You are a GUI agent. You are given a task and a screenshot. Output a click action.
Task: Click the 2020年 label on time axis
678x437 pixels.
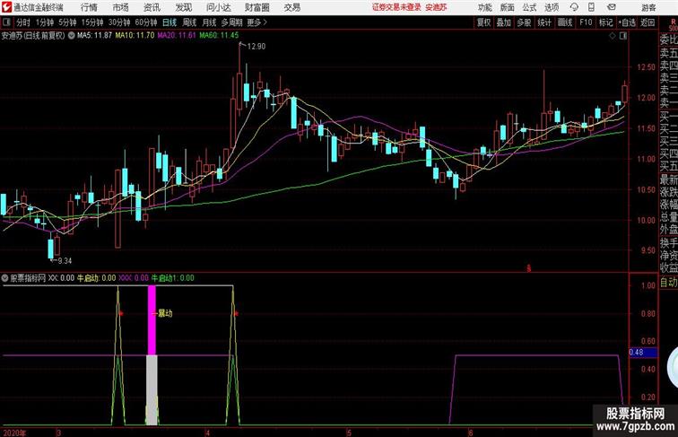tap(14, 433)
